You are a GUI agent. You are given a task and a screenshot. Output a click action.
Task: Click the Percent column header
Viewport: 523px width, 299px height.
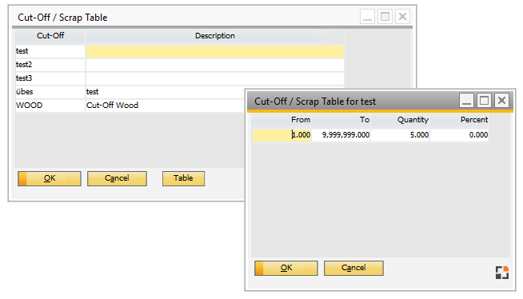[459, 120]
